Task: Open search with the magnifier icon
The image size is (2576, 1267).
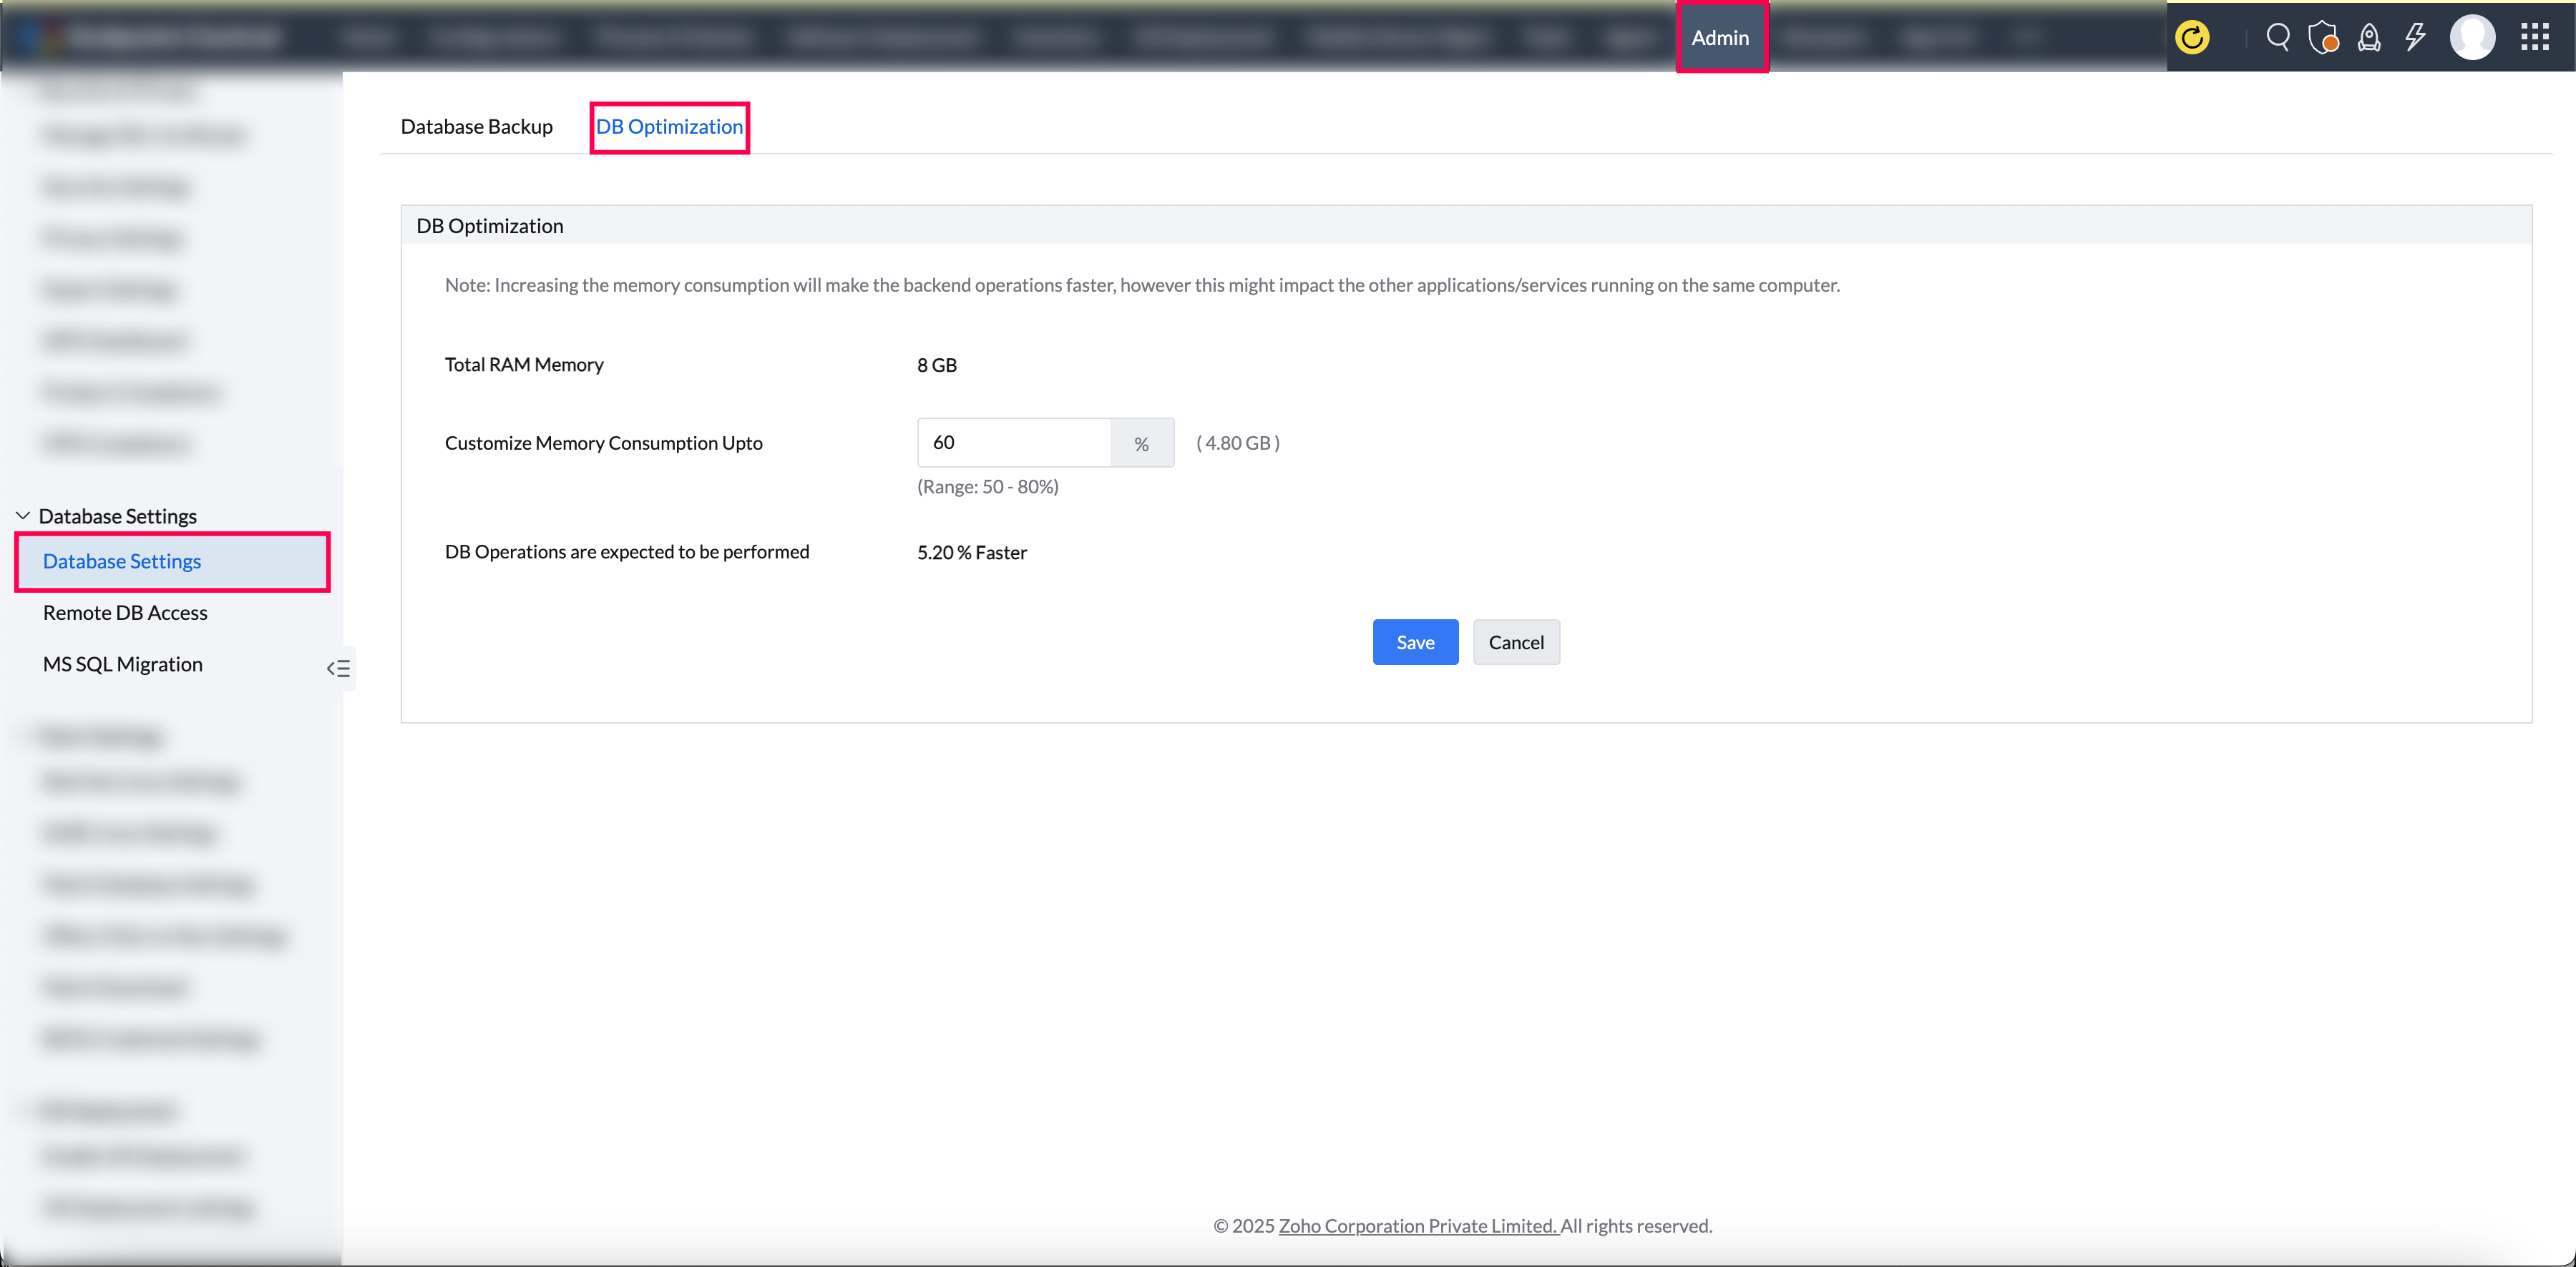Action: point(2278,38)
